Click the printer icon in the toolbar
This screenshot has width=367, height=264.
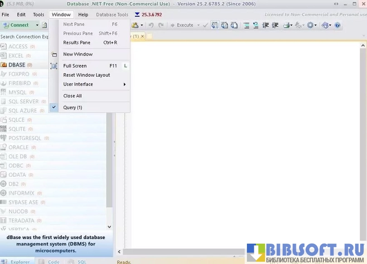(287, 25)
